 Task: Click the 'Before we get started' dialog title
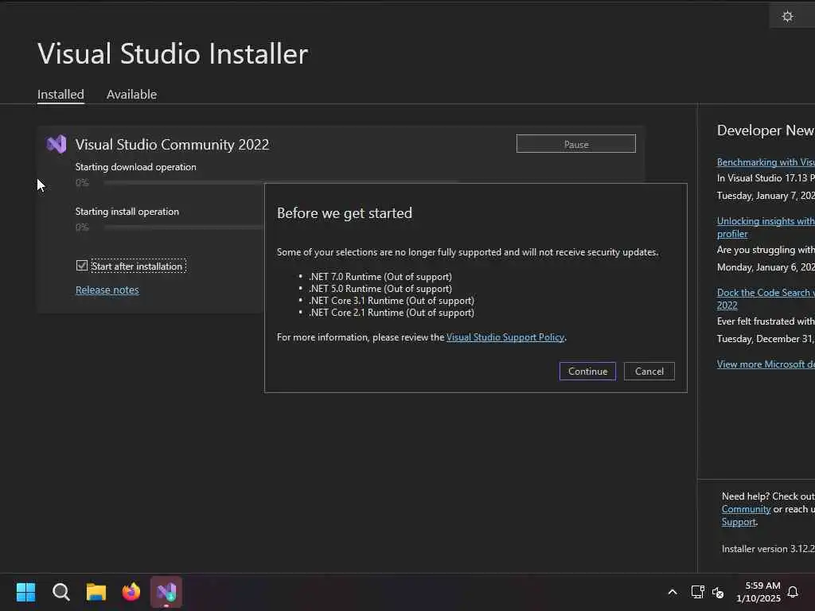(344, 213)
